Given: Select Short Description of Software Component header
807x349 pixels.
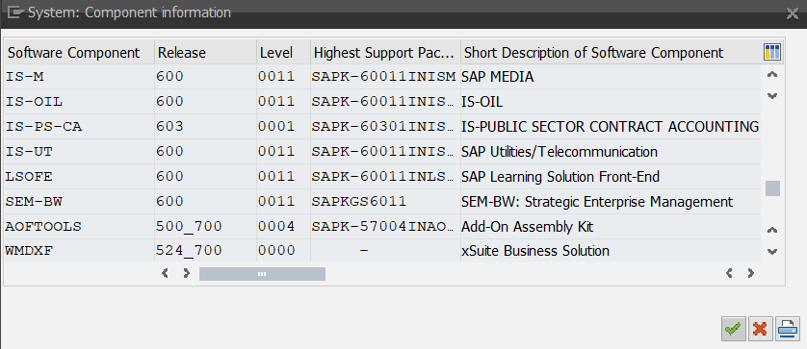Looking at the screenshot, I should pyautogui.click(x=611, y=53).
